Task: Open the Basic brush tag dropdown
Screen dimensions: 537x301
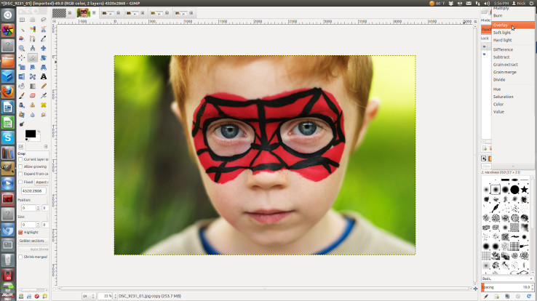Action: pos(508,278)
